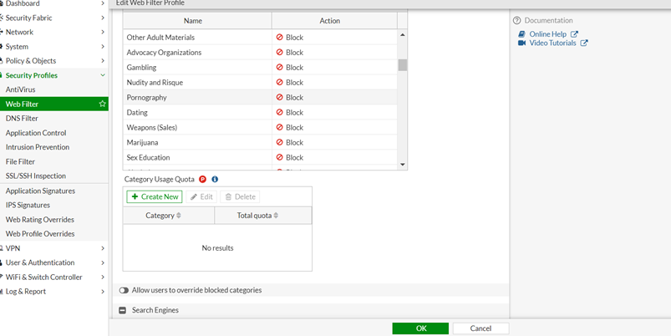Select the Dating category row
Image resolution: width=671 pixels, height=336 pixels.
[x=198, y=113]
